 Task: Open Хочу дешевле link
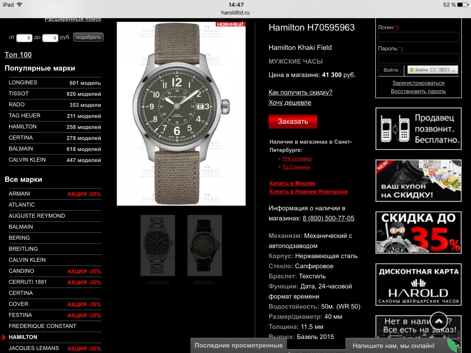[x=290, y=103]
